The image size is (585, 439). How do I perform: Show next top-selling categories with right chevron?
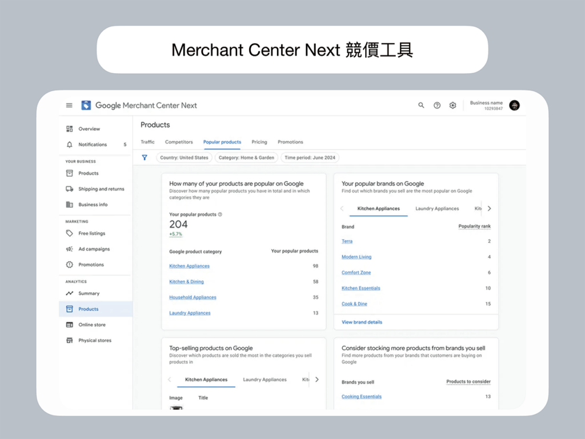pos(317,380)
